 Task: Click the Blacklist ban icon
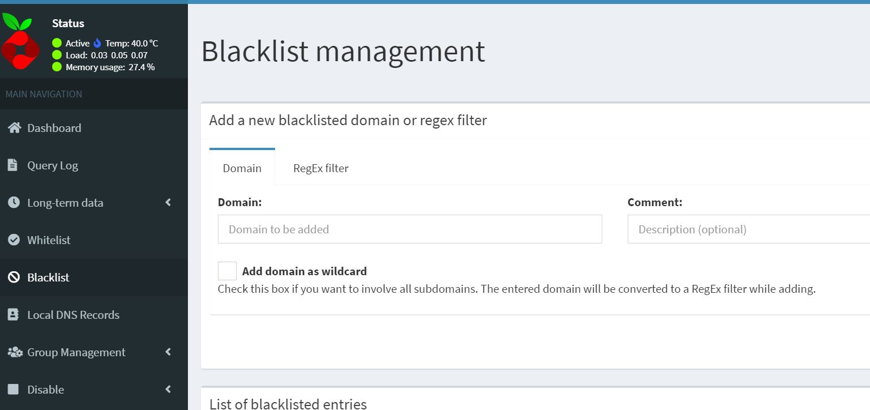(x=14, y=277)
